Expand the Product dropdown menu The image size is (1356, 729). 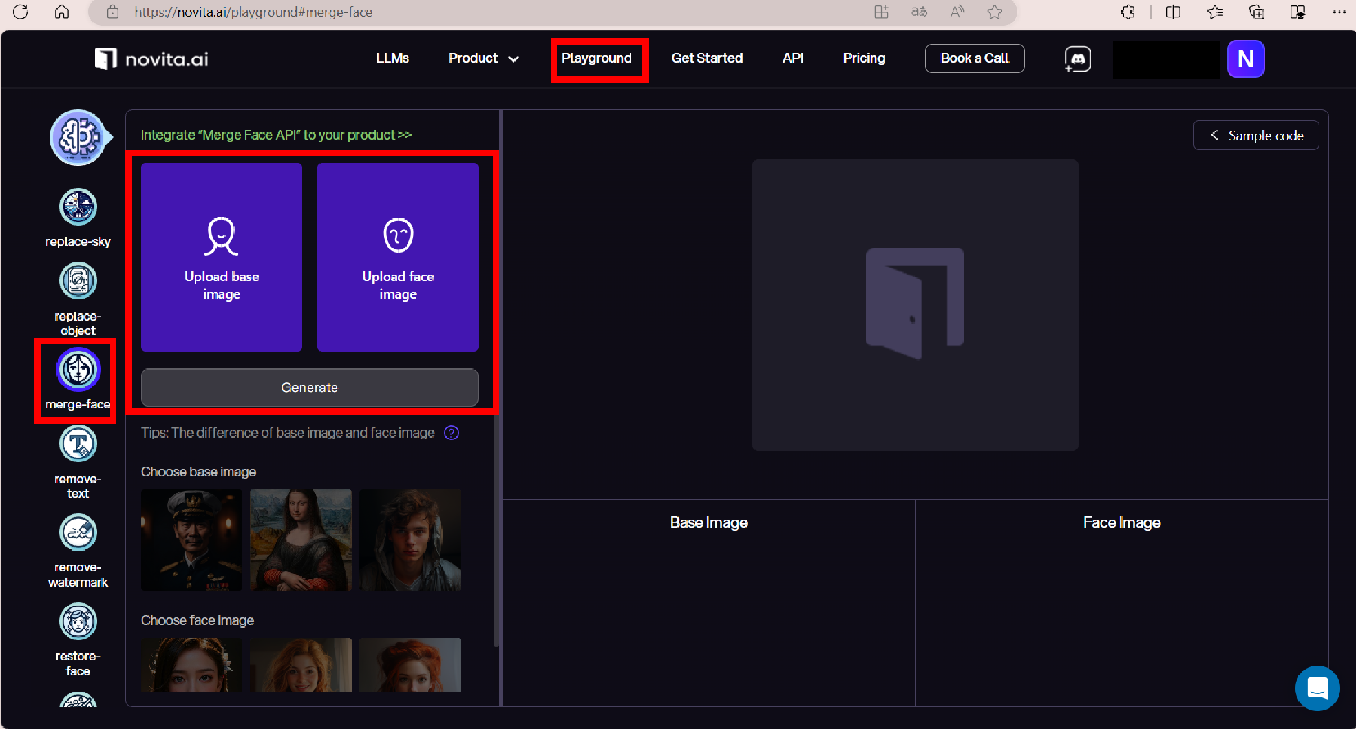483,59
